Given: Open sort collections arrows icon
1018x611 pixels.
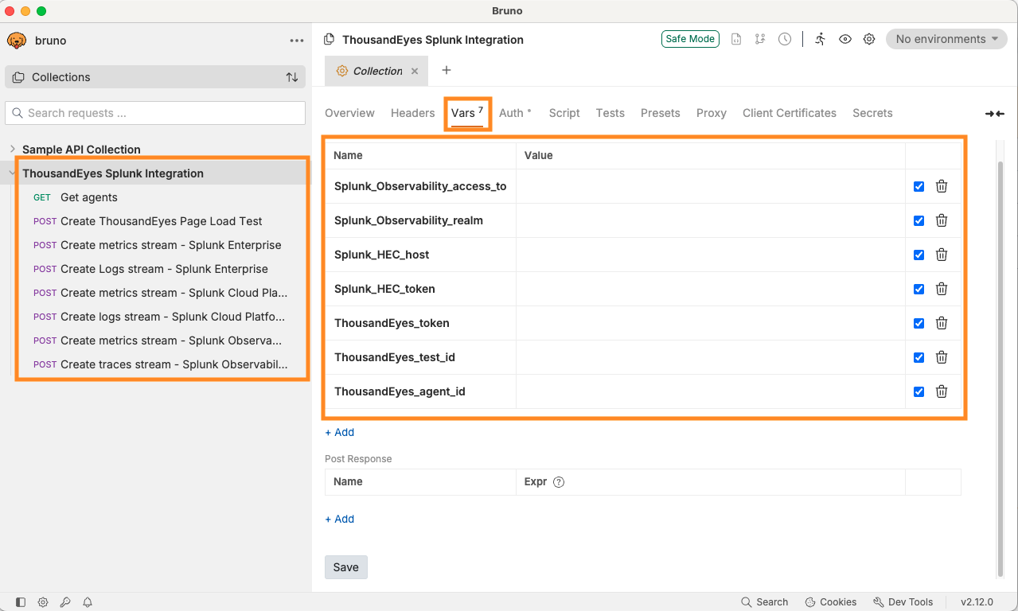Looking at the screenshot, I should click(292, 77).
